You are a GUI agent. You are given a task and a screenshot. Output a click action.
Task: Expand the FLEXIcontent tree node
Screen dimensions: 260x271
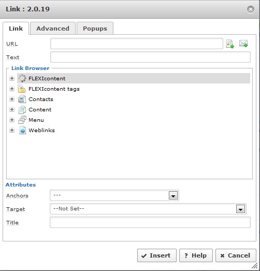point(12,78)
